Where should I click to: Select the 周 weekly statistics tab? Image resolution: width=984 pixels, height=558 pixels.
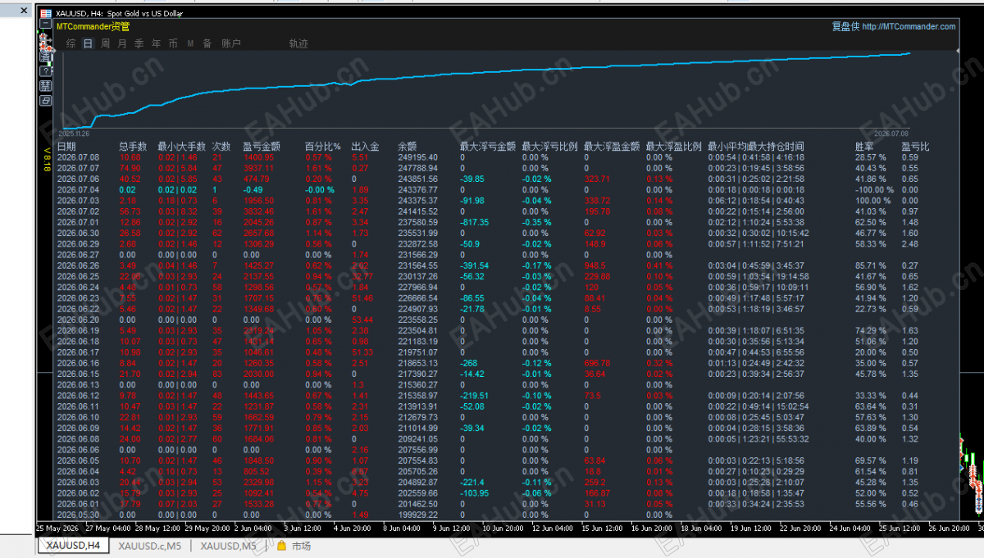[x=105, y=43]
